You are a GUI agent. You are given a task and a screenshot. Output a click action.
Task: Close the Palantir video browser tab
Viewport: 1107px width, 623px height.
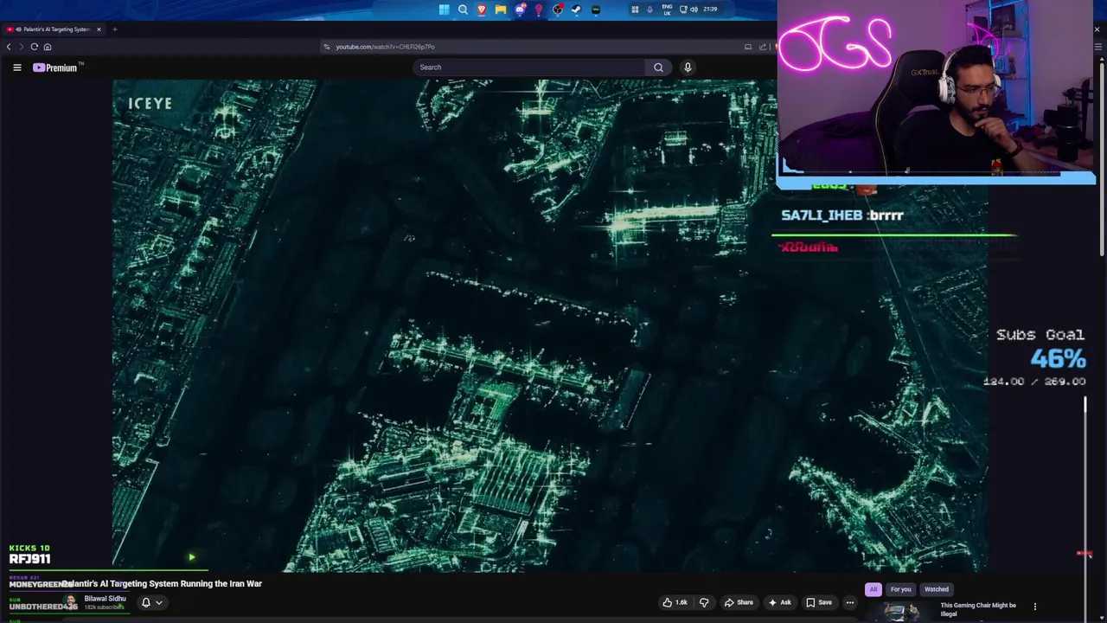[x=99, y=29]
